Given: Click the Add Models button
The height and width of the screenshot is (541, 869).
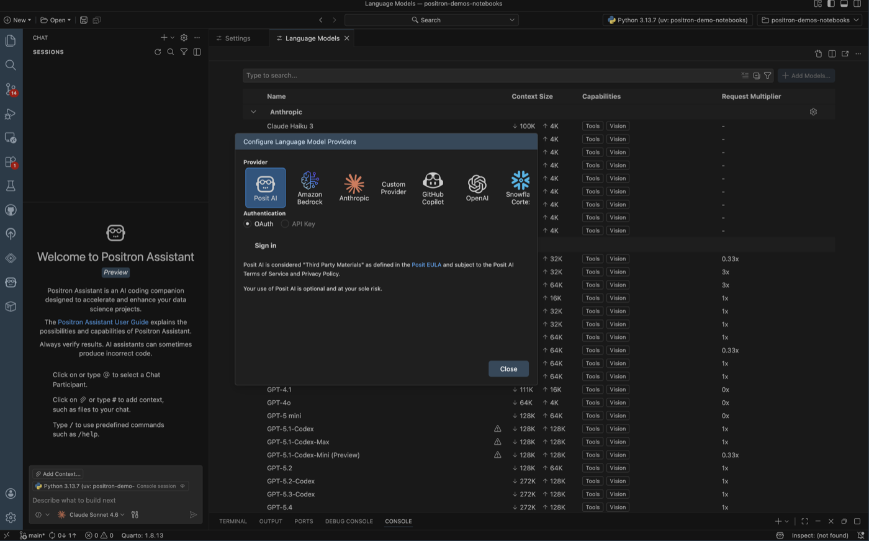Looking at the screenshot, I should click(806, 76).
